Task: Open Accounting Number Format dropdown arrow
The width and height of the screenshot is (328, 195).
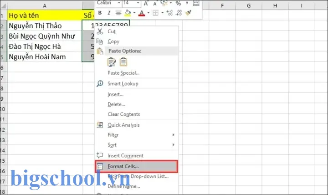Action: click(x=171, y=3)
